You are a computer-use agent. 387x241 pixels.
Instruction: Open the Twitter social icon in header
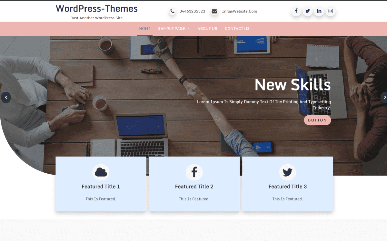click(x=308, y=11)
